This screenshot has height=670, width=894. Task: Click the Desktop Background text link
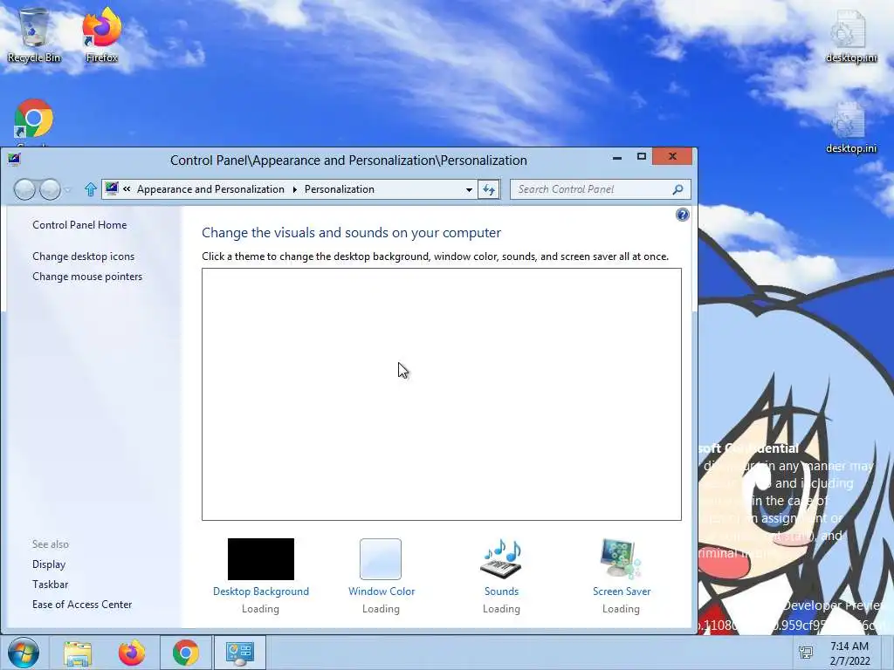[260, 591]
